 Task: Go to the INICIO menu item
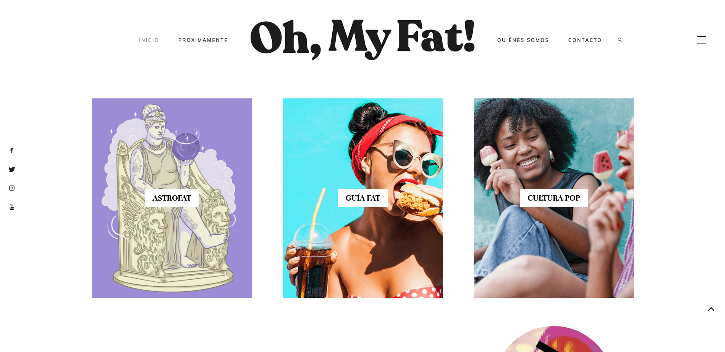[x=149, y=40]
